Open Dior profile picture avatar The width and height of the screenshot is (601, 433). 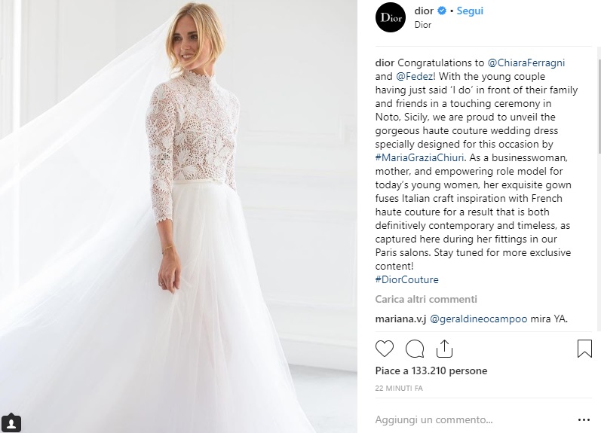click(391, 17)
